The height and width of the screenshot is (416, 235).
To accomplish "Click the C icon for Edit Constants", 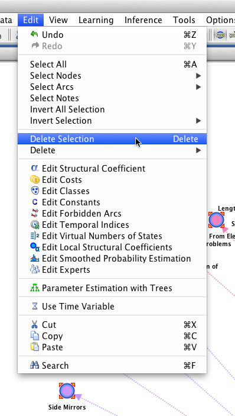I will pyautogui.click(x=35, y=202).
